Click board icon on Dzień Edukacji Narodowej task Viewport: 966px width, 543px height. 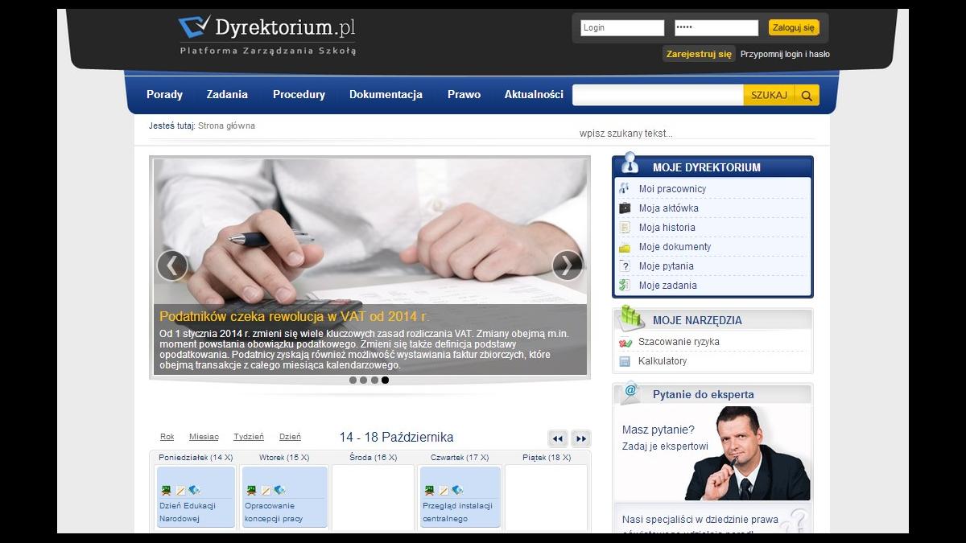[x=166, y=490]
